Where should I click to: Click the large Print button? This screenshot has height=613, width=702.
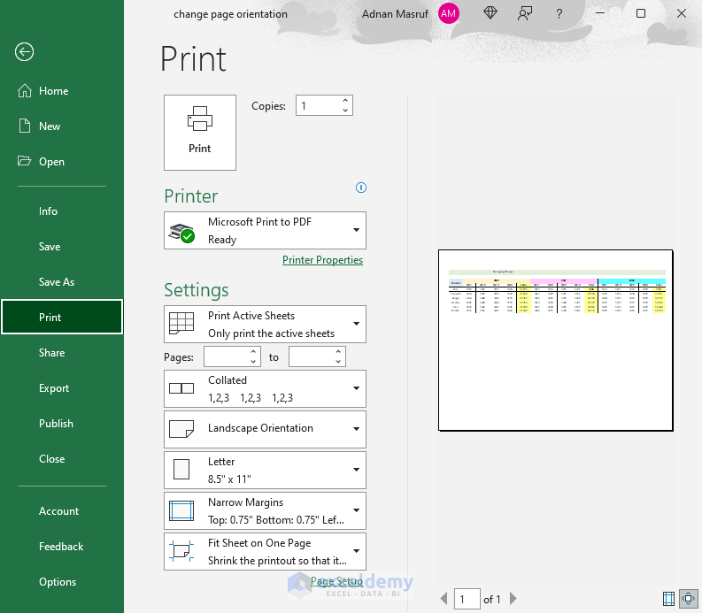coord(200,133)
